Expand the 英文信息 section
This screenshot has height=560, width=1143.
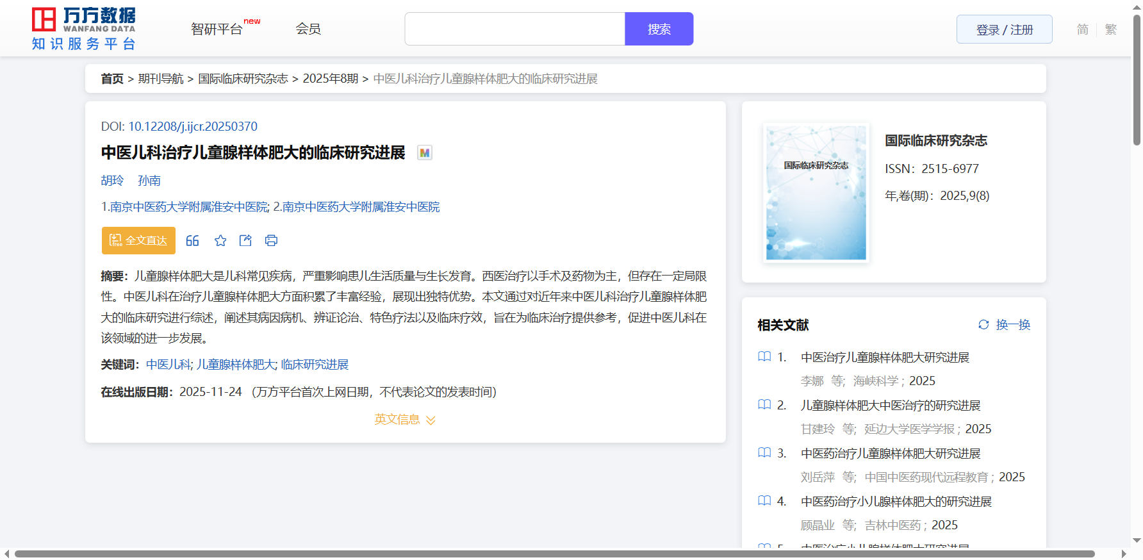point(405,420)
